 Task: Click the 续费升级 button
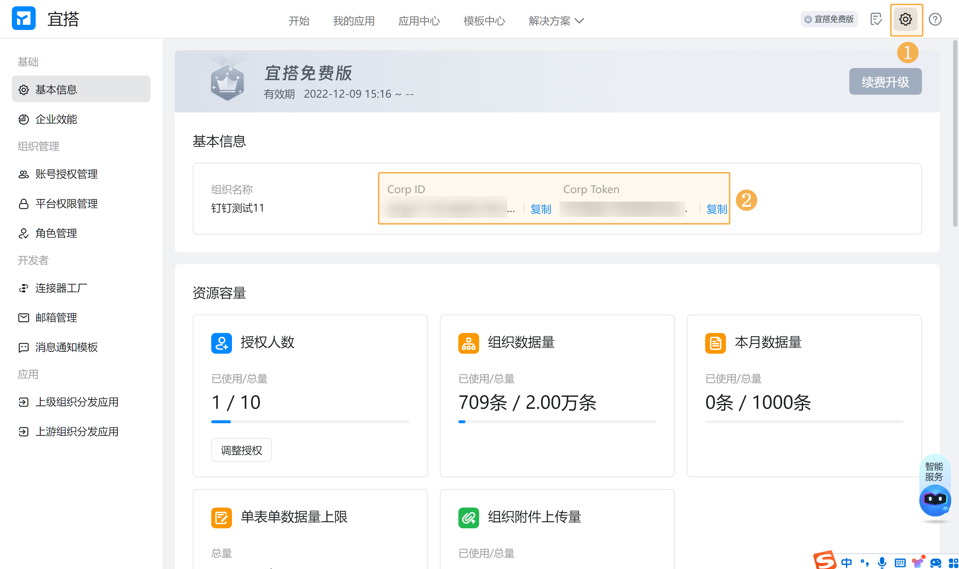[885, 82]
